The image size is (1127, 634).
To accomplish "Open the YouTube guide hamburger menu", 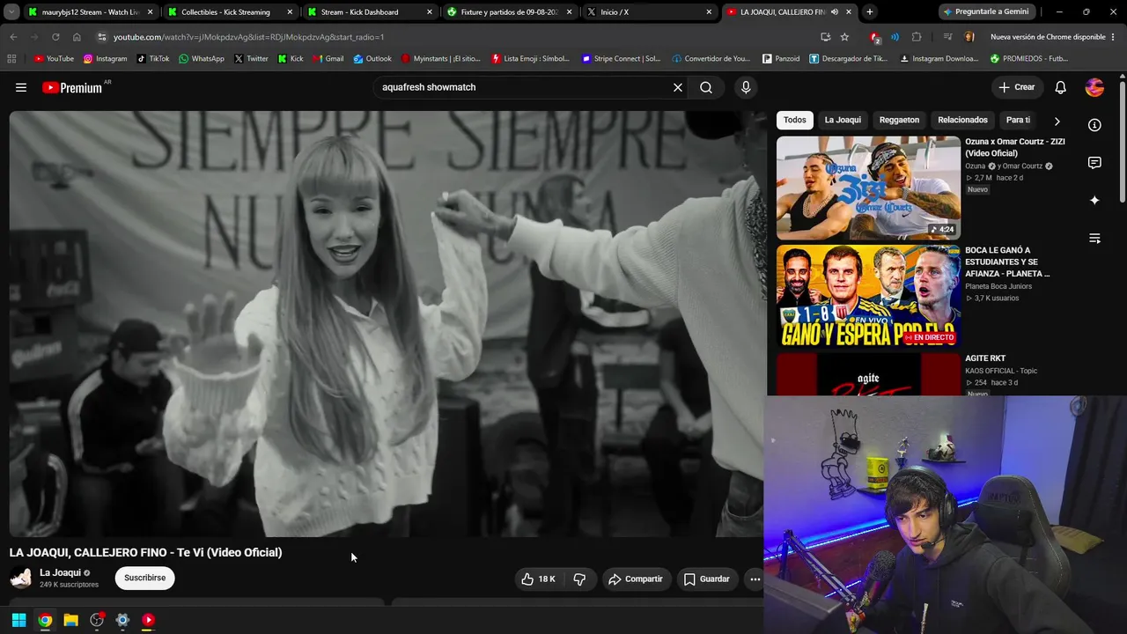I will coord(21,87).
